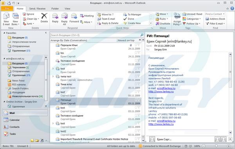Send to OneNote

pyautogui.click(x=163, y=24)
